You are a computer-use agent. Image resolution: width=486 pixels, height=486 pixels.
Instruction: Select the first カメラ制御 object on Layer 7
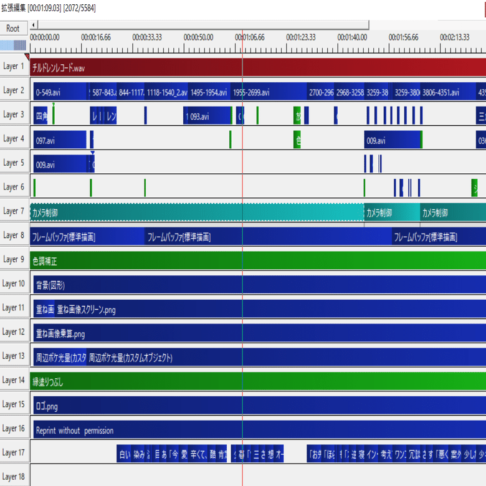[197, 212]
